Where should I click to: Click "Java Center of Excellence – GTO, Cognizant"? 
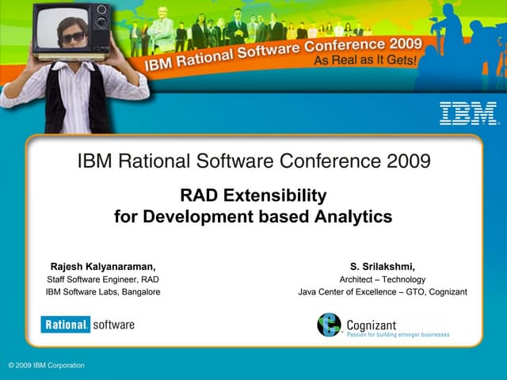coord(383,292)
